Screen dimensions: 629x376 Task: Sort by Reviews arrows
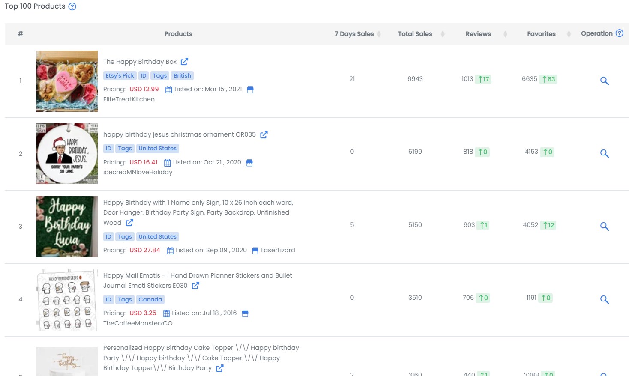coord(505,34)
